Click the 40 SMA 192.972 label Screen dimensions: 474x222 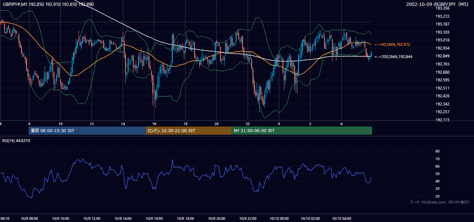[392, 44]
